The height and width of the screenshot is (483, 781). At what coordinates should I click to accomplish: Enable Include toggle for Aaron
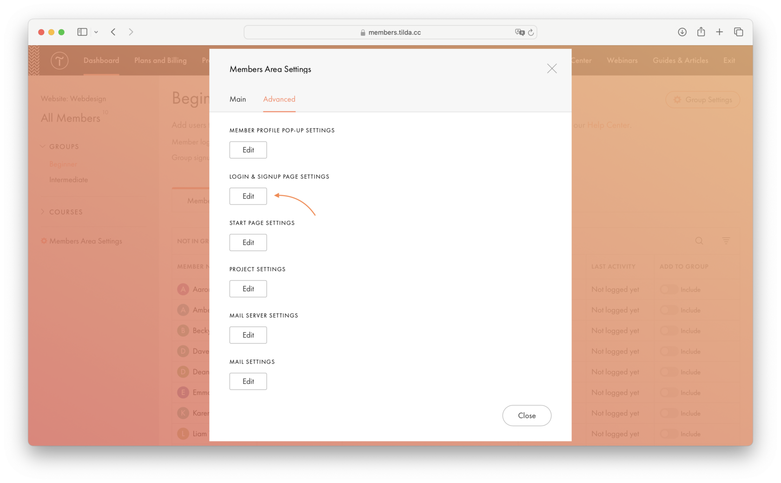[669, 289]
